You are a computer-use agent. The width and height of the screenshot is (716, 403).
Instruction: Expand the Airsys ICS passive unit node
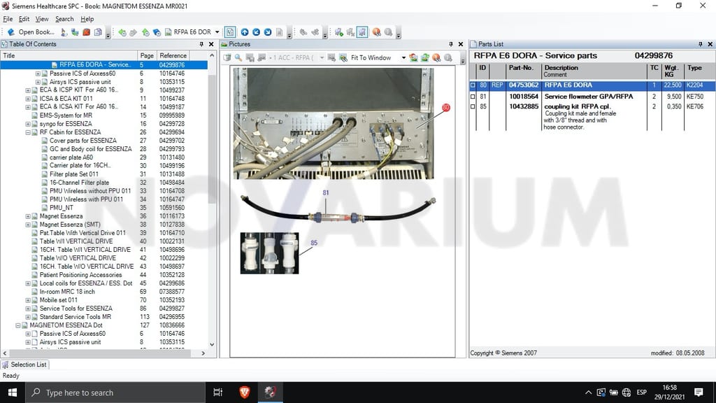pos(38,82)
